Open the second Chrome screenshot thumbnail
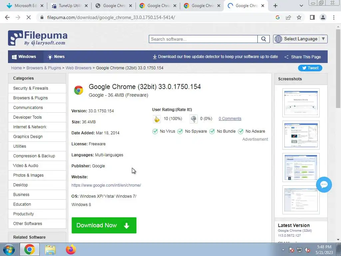 (301, 135)
